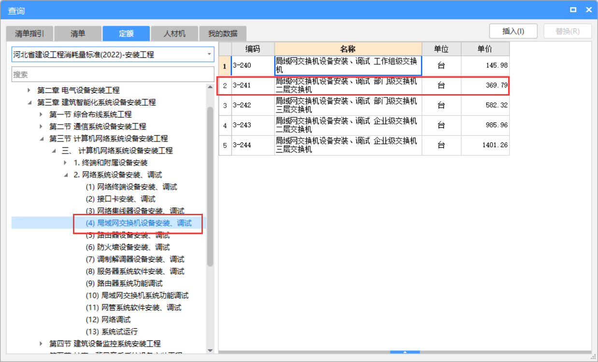Select 1. 终端和附属设备安装 label

[111, 163]
